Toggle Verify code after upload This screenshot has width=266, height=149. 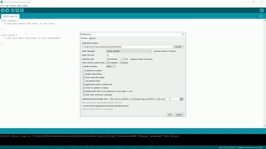(84, 77)
